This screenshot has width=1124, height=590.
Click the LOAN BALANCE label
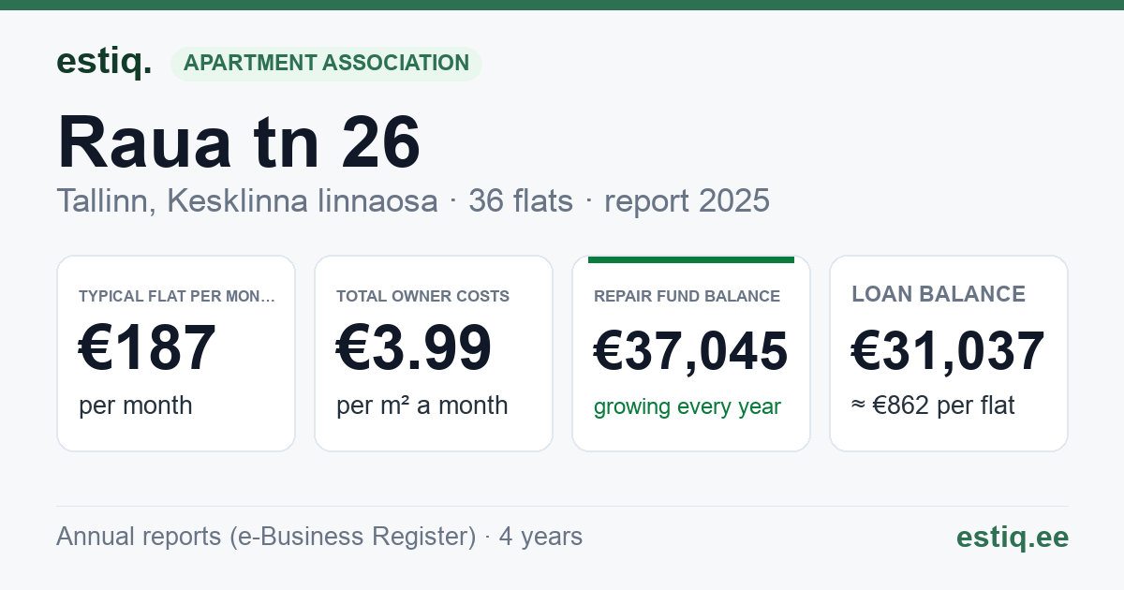coord(938,294)
